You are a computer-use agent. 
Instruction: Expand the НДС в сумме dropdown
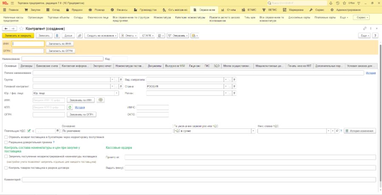point(253,131)
